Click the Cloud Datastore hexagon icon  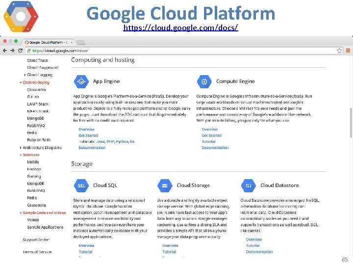click(248, 185)
